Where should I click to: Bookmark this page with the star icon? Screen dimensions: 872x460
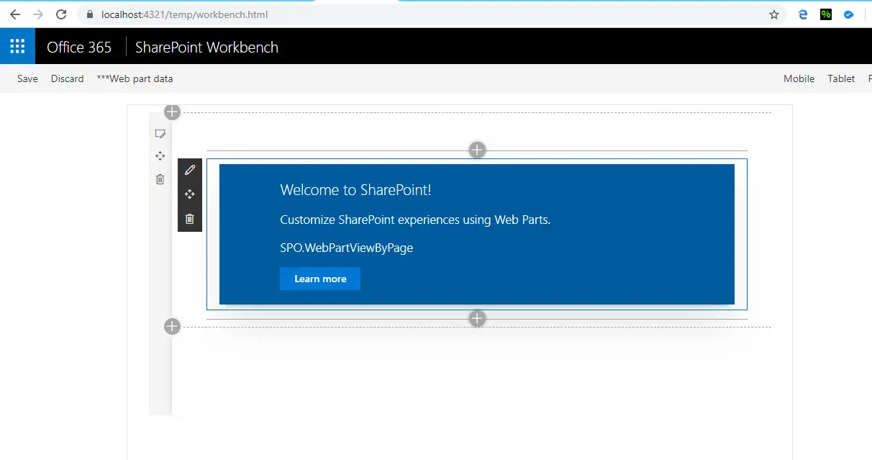pos(774,14)
